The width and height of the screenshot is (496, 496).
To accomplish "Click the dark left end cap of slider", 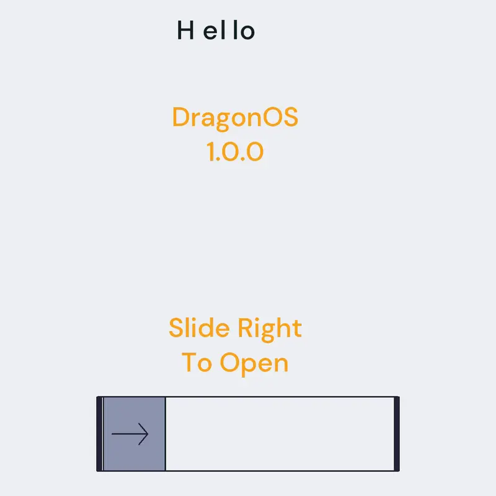I will point(99,433).
